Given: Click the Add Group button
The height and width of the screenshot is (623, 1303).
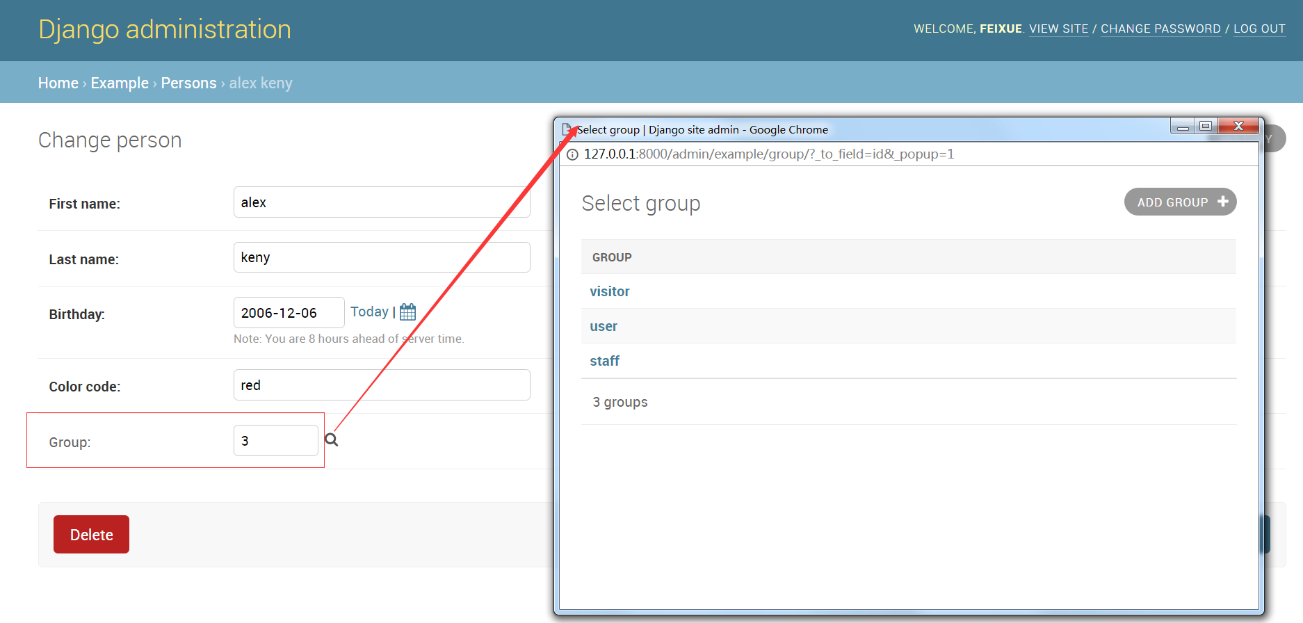Looking at the screenshot, I should (x=1180, y=202).
